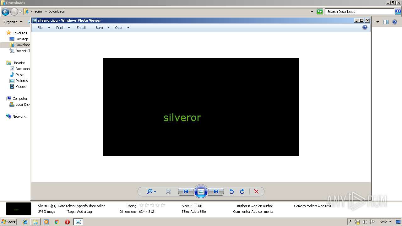
Task: Set rating to the first star
Action: point(141,206)
